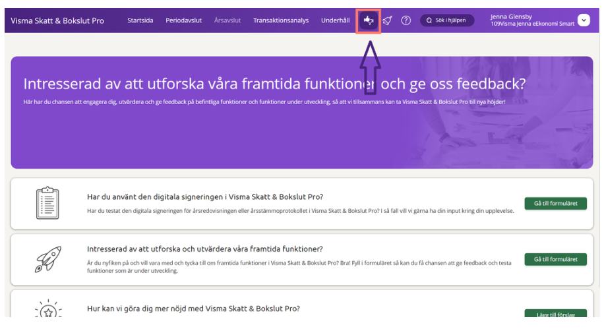
Task: Click the magnifier icon in help search
Action: pyautogui.click(x=429, y=21)
